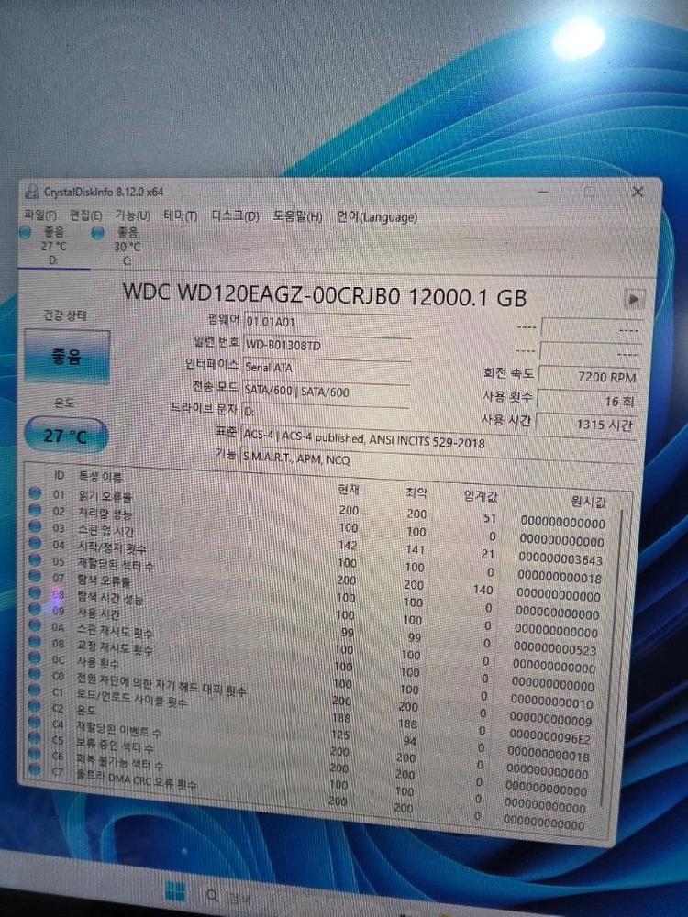Open the 디스크(D) menu
The image size is (688, 917).
point(235,215)
